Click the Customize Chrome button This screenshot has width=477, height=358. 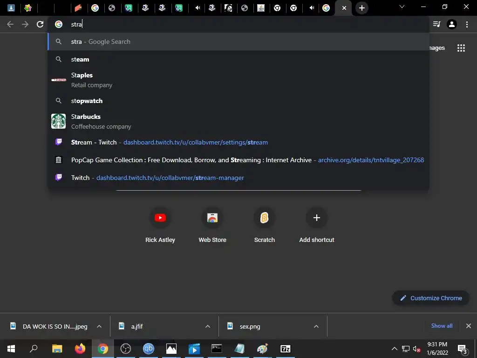point(431,298)
